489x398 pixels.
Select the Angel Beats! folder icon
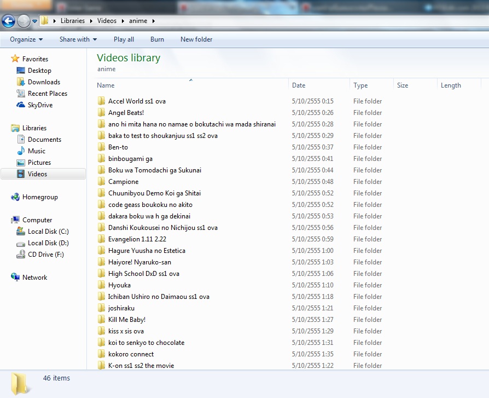101,112
